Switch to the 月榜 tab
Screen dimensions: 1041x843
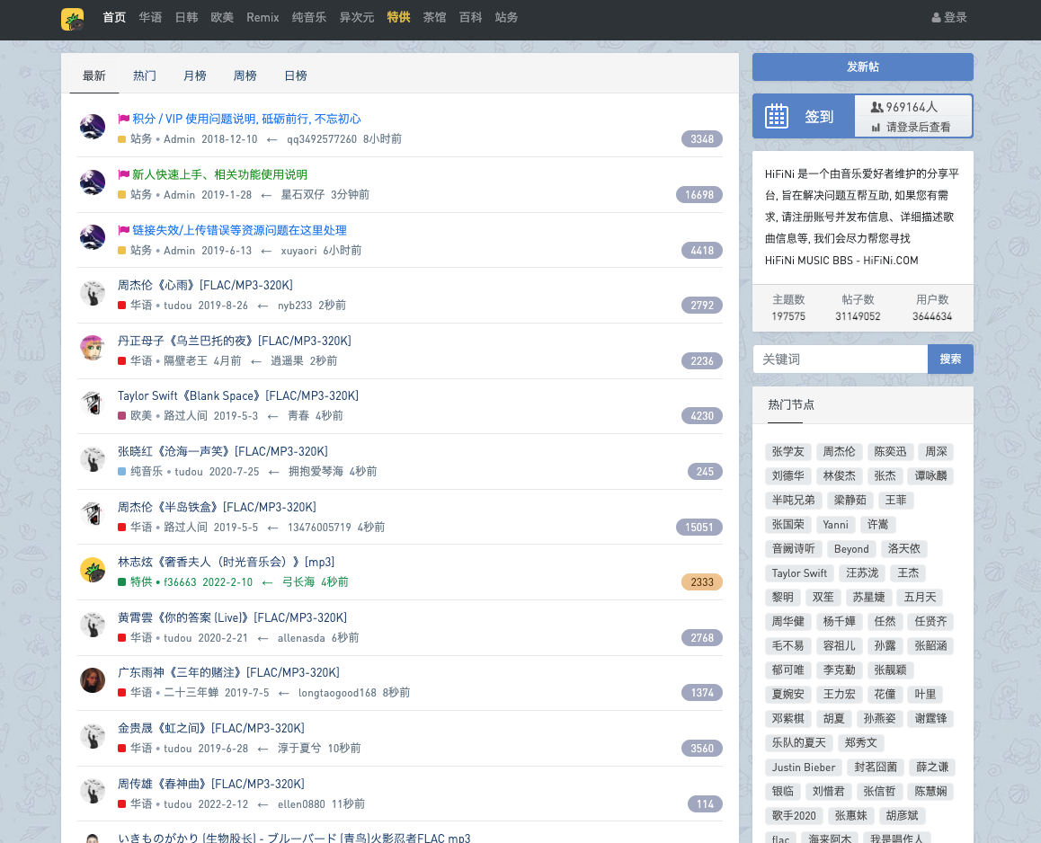[195, 75]
